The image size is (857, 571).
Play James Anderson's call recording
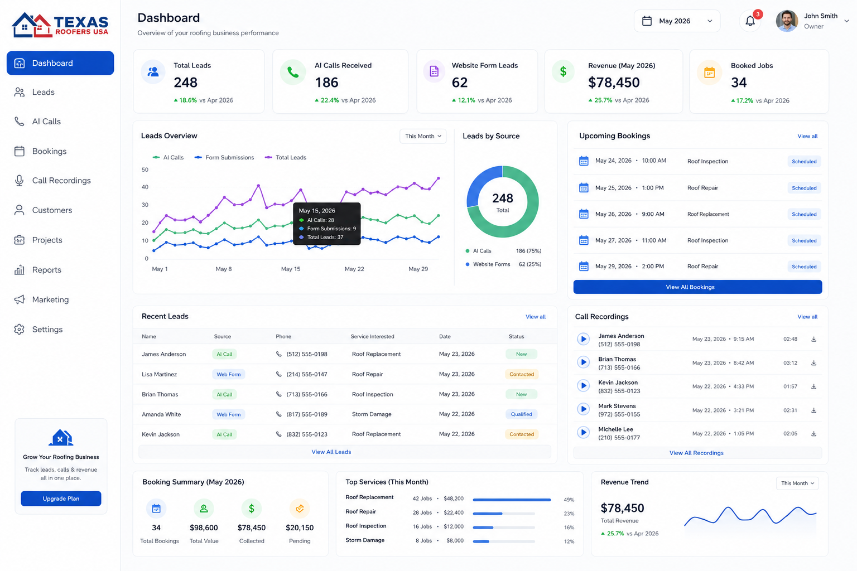[583, 338]
